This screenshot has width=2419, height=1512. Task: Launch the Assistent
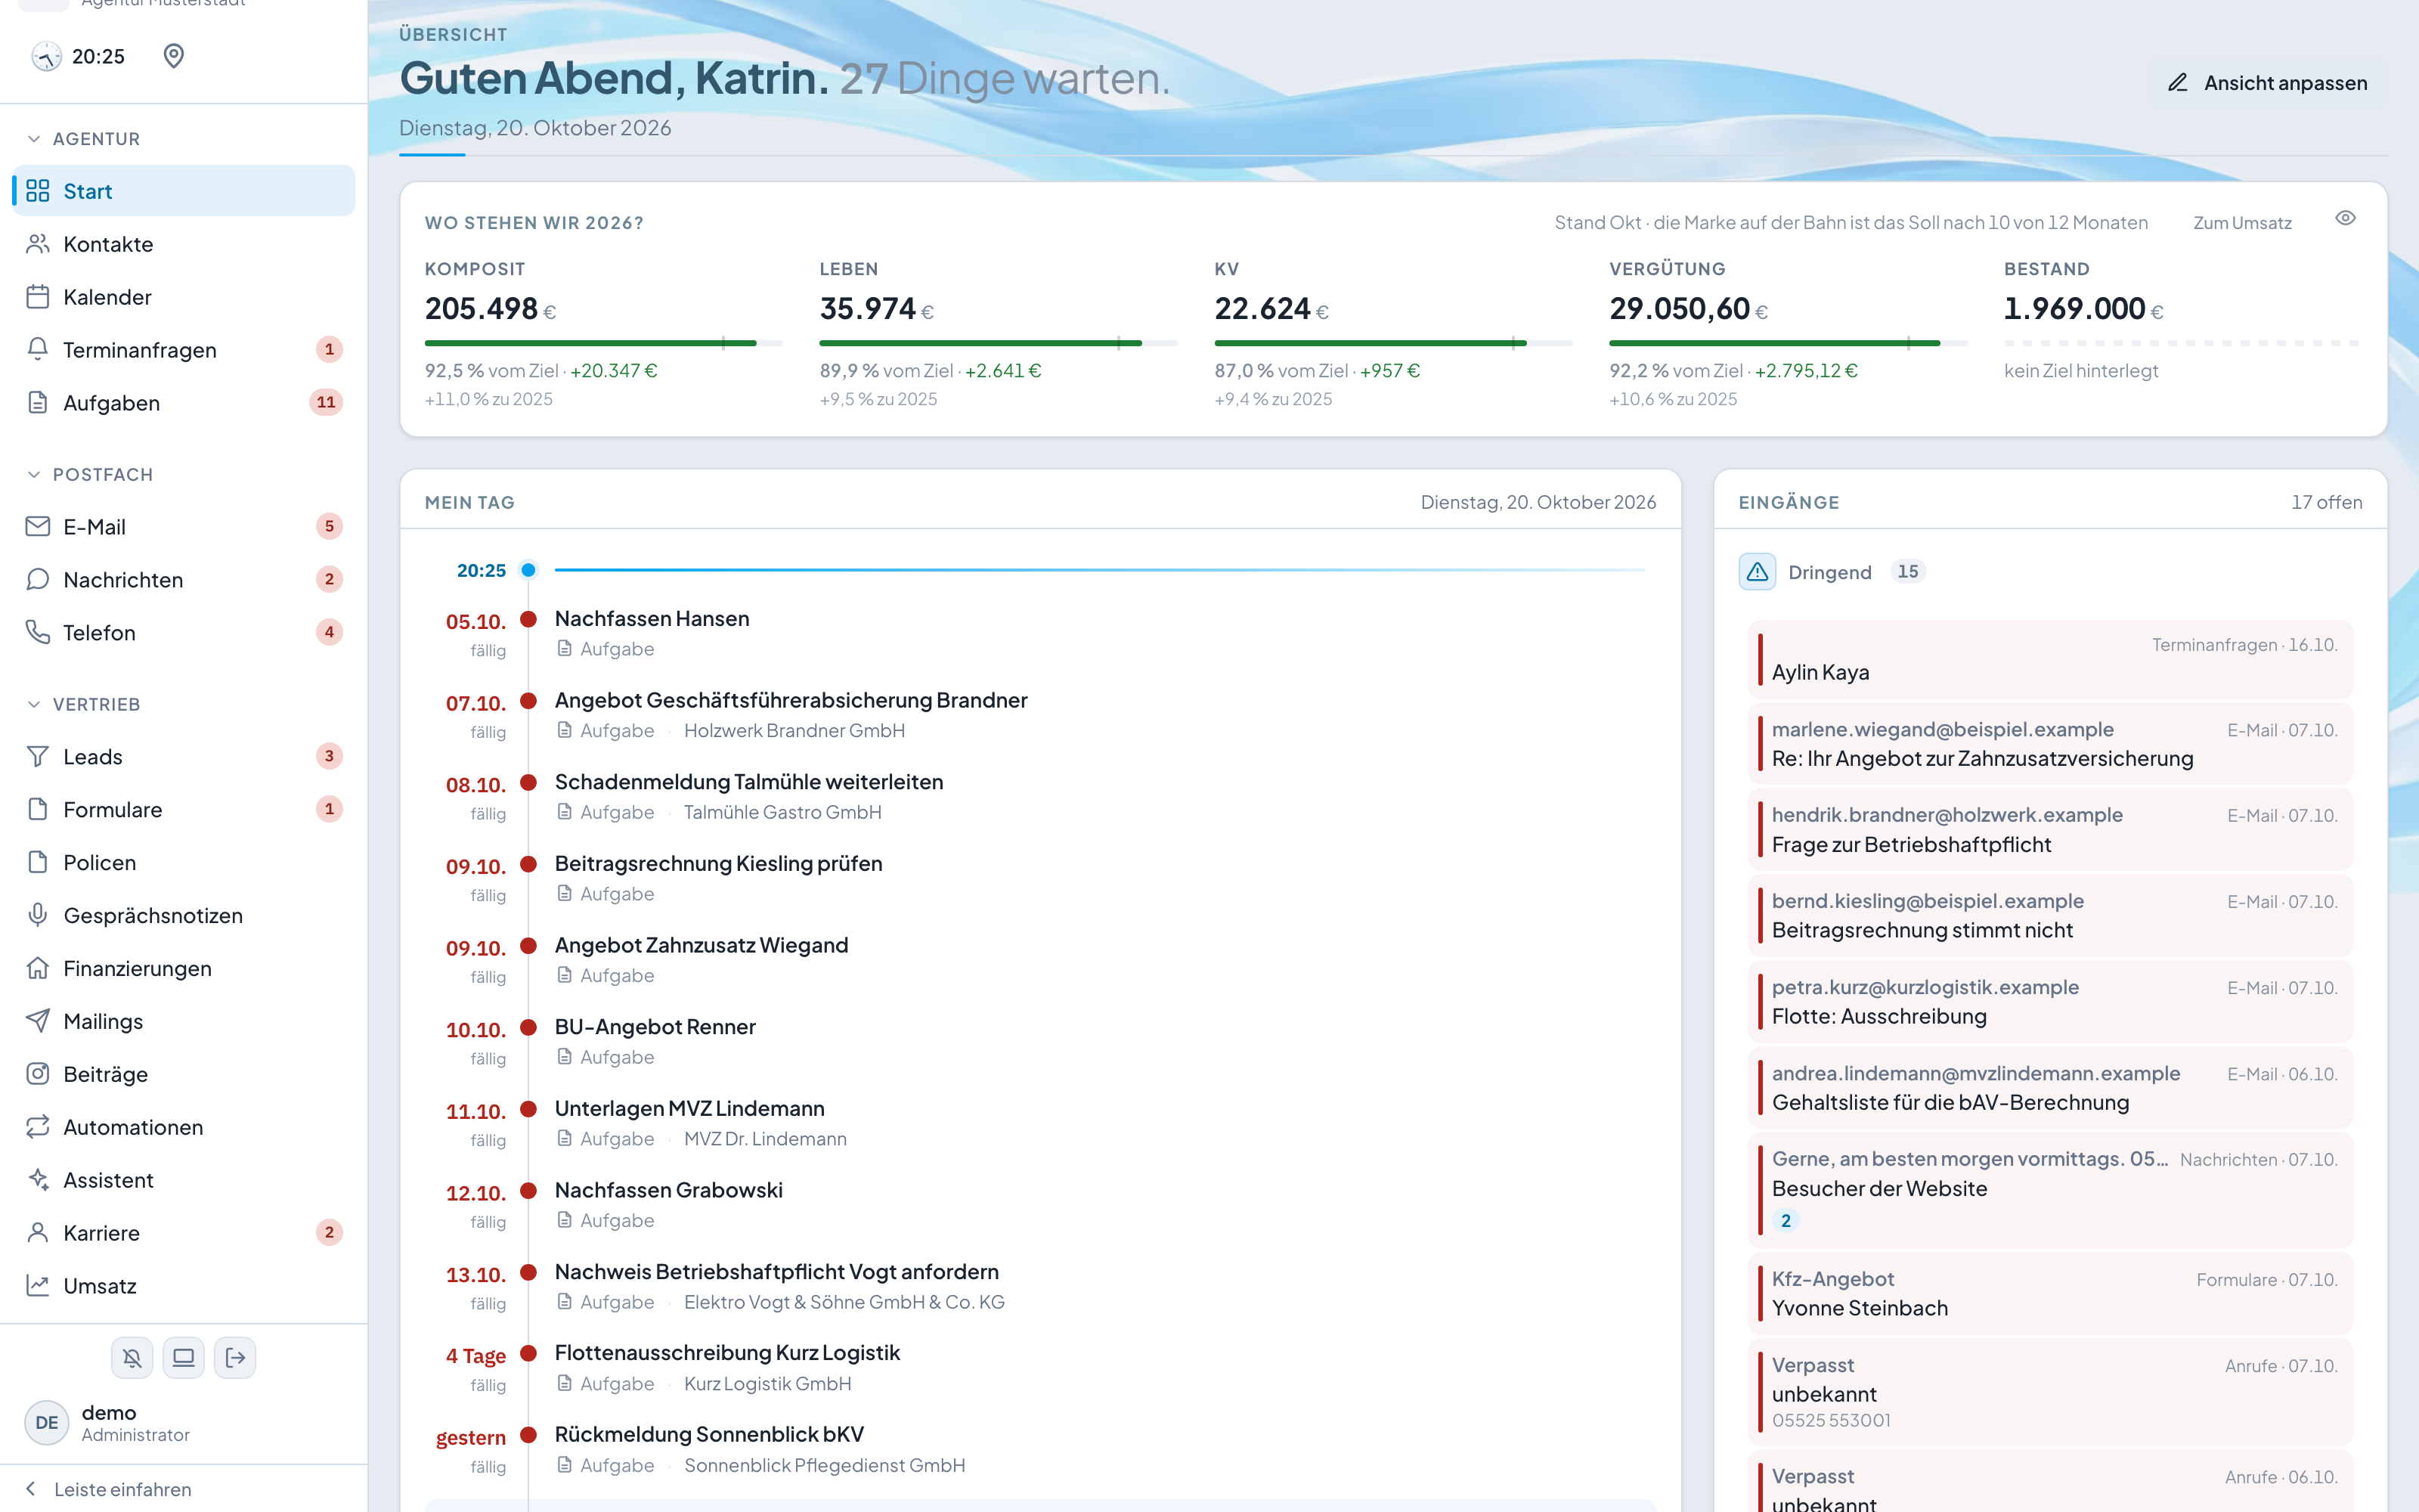click(x=183, y=1181)
